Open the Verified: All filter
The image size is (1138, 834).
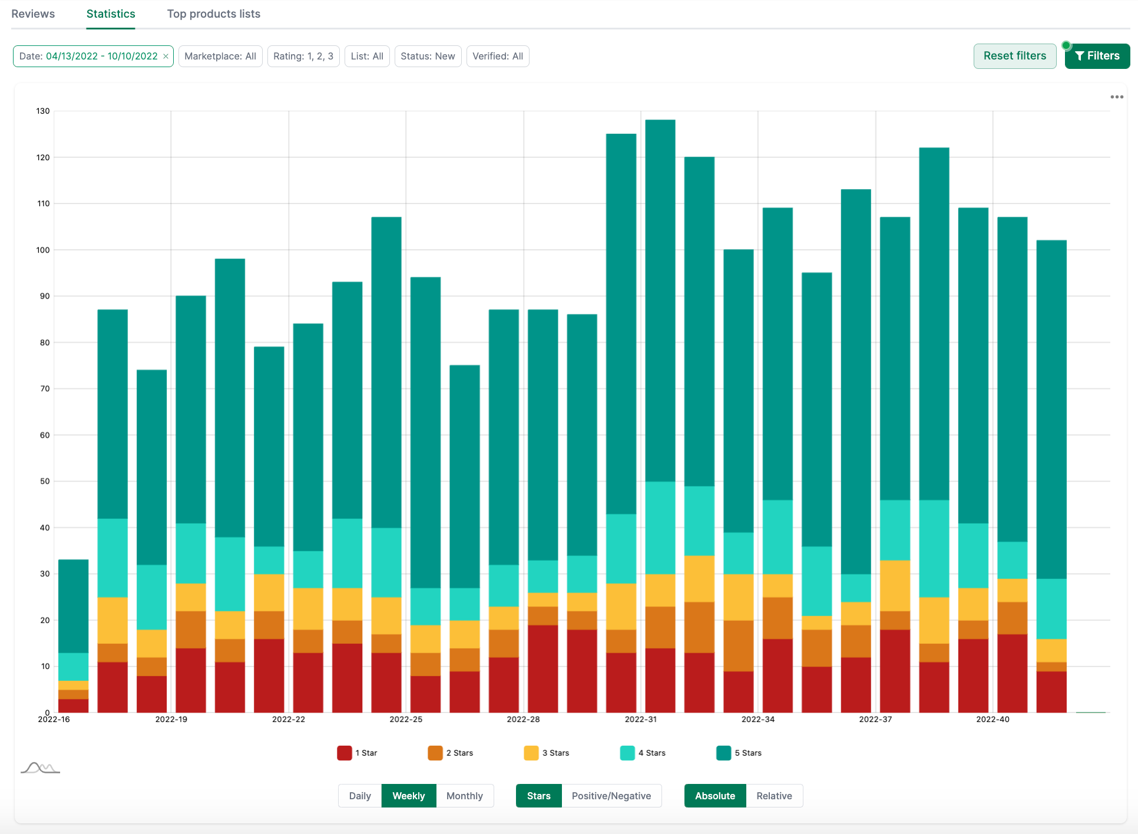click(498, 57)
